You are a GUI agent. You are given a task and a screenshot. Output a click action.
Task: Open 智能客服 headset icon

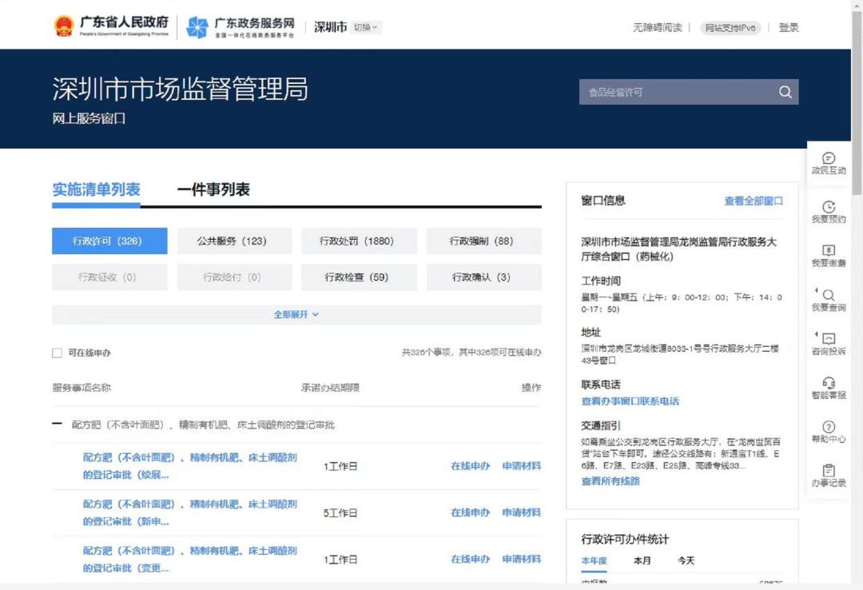pos(829,384)
